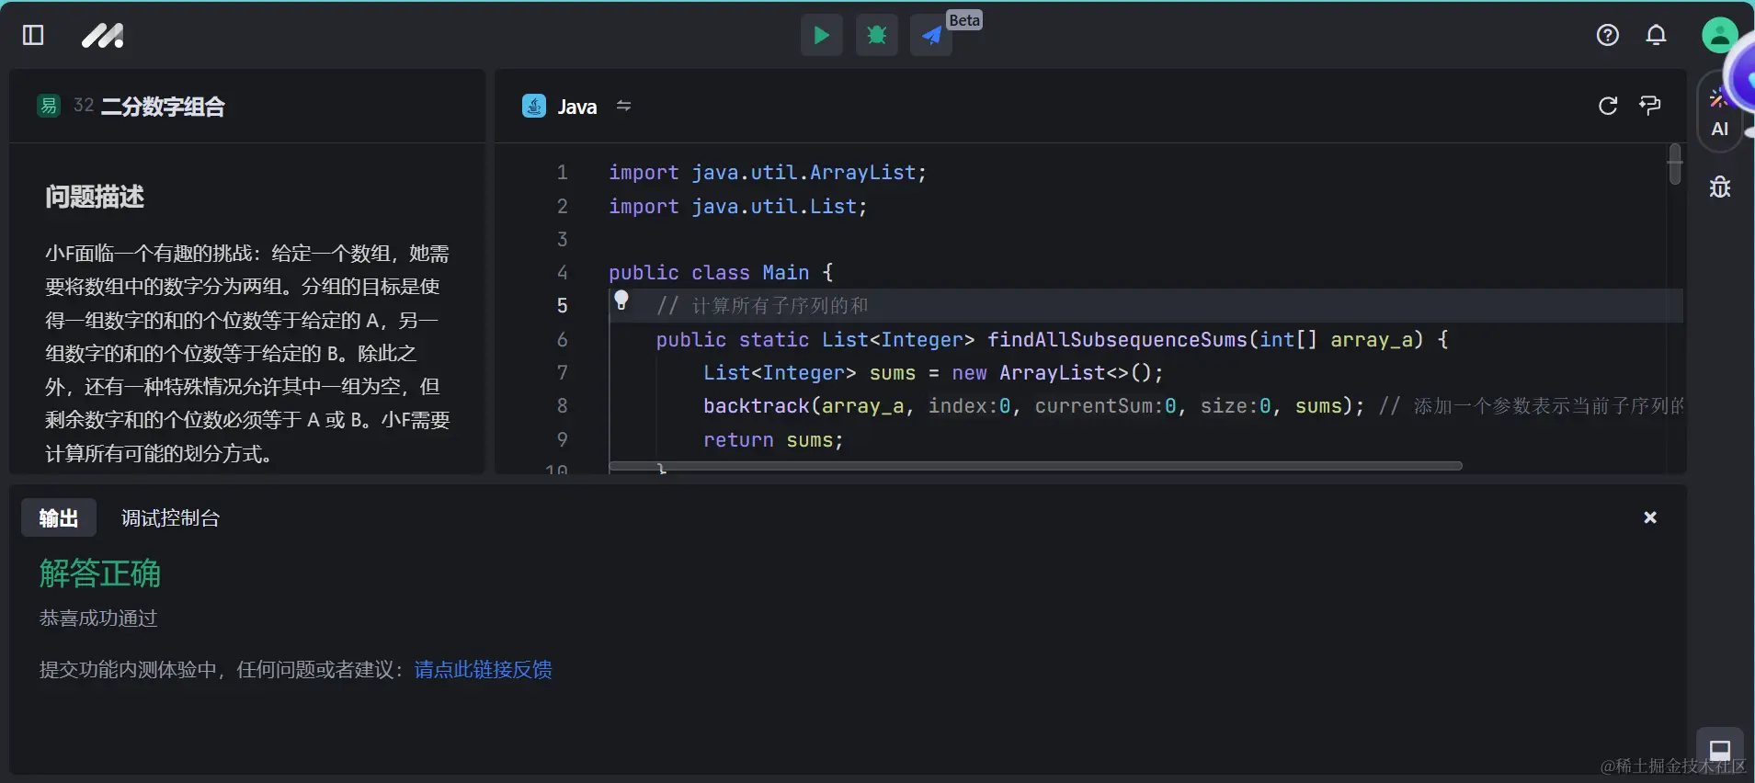Open notifications bell
Image resolution: width=1755 pixels, height=783 pixels.
[x=1656, y=35]
